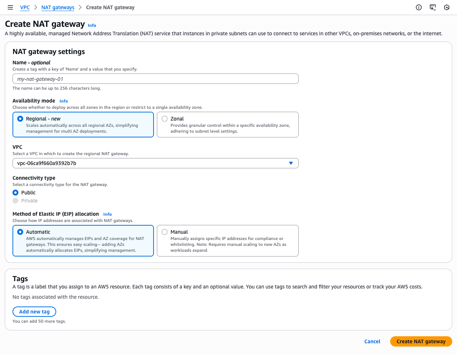Click Add new tag button

pyautogui.click(x=34, y=312)
